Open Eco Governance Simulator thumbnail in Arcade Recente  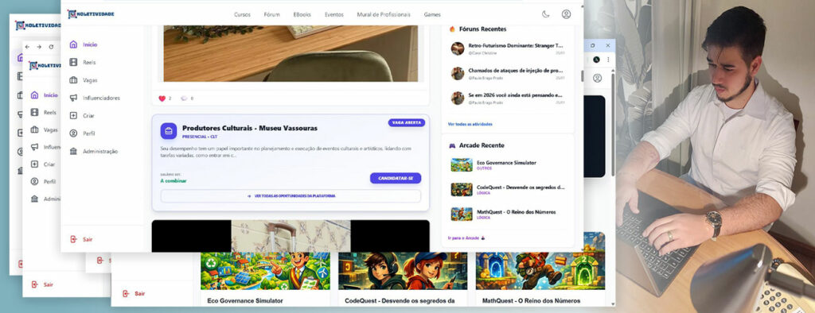[462, 164]
